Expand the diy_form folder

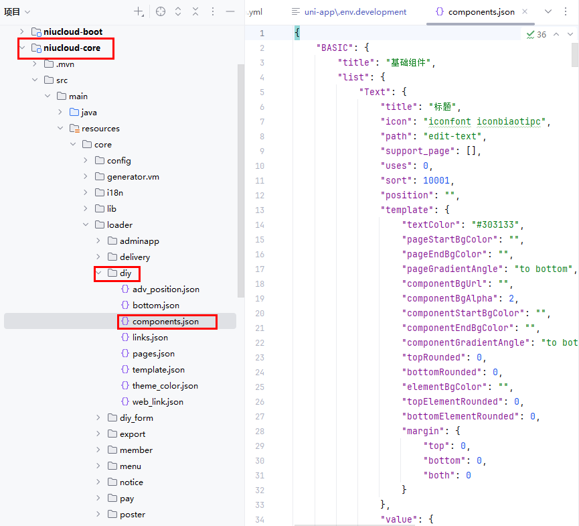tap(98, 417)
